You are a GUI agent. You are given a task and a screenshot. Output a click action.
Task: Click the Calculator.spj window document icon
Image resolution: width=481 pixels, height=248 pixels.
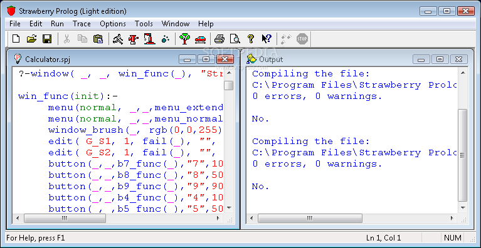pos(18,58)
